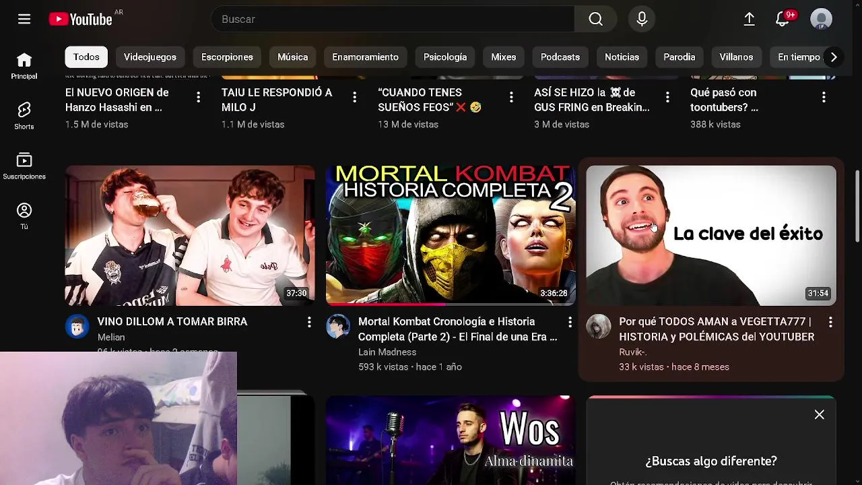Select the Parodia chip
This screenshot has height=485, width=862.
679,57
